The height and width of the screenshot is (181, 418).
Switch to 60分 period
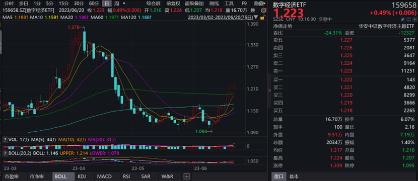pos(94,4)
